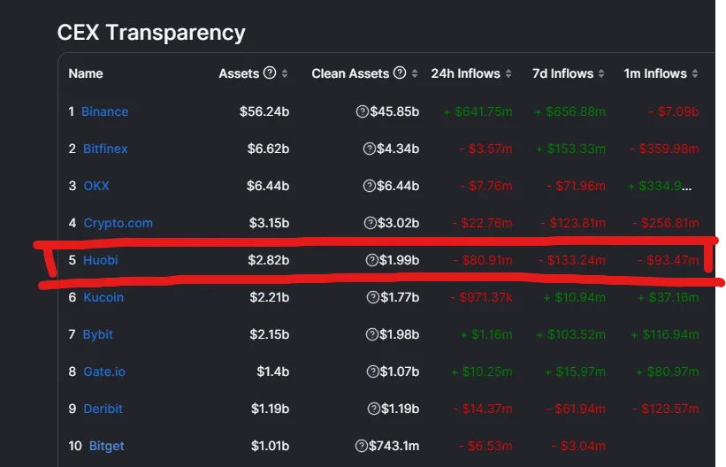Open the Crypto.com exchange link
This screenshot has height=467, width=726.
point(118,223)
